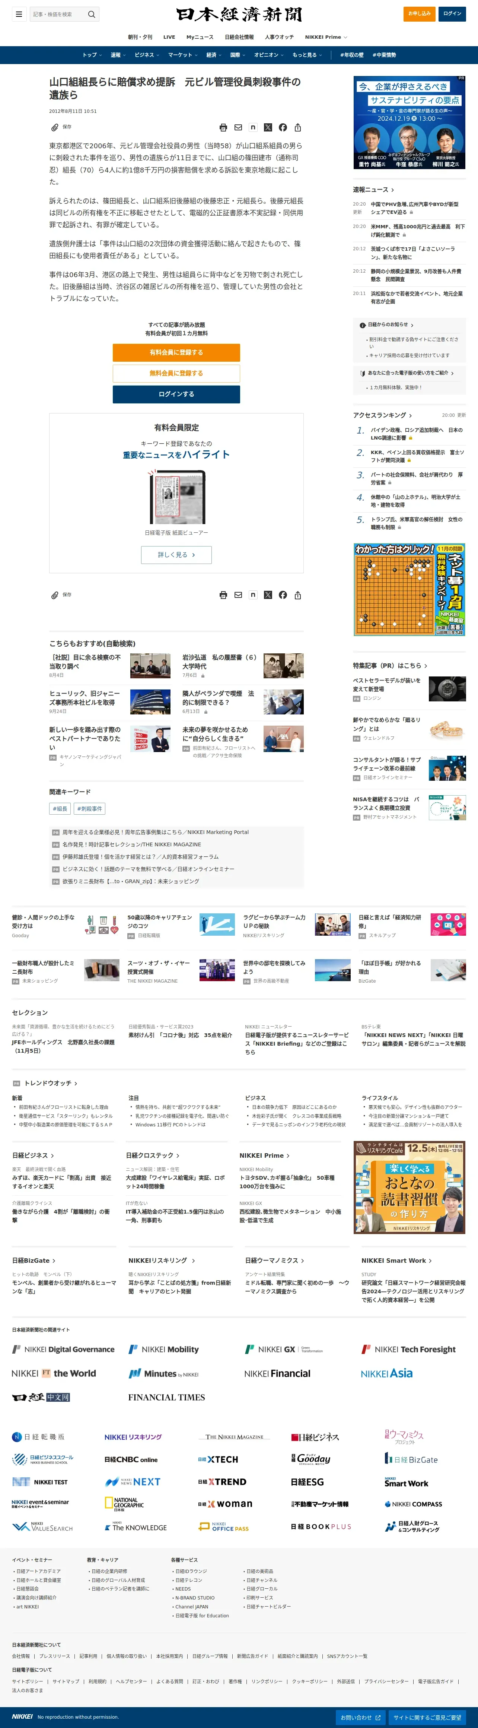The image size is (478, 1728).
Task: Click the print icon under the headline
Action: coord(223,127)
